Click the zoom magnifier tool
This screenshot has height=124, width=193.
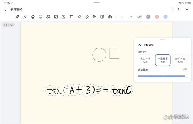pos(94,17)
